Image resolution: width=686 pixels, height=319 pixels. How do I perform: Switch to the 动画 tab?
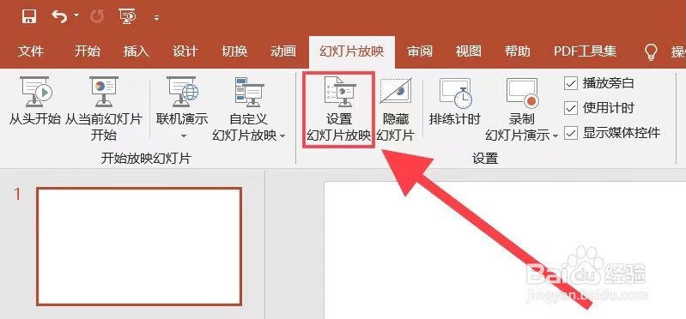(x=283, y=51)
